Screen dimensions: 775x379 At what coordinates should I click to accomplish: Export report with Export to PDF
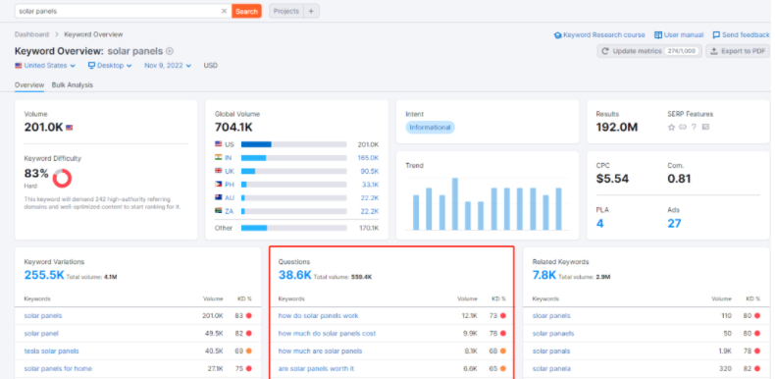tap(738, 51)
